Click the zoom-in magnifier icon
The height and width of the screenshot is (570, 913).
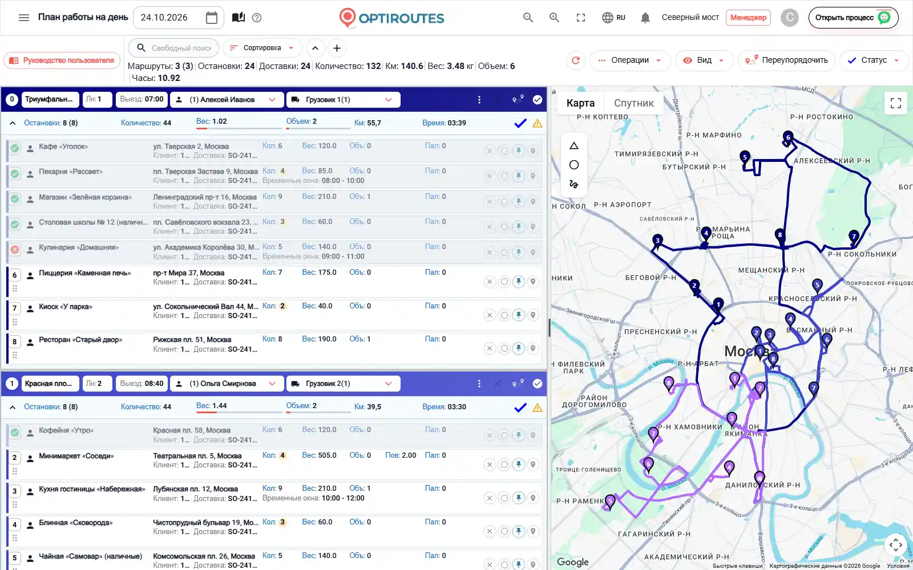pos(554,18)
